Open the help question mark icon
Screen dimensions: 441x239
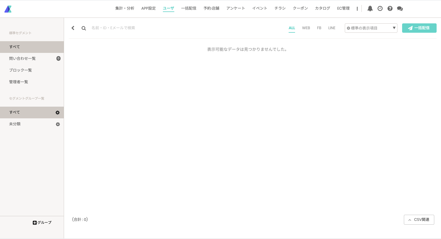[x=390, y=8]
